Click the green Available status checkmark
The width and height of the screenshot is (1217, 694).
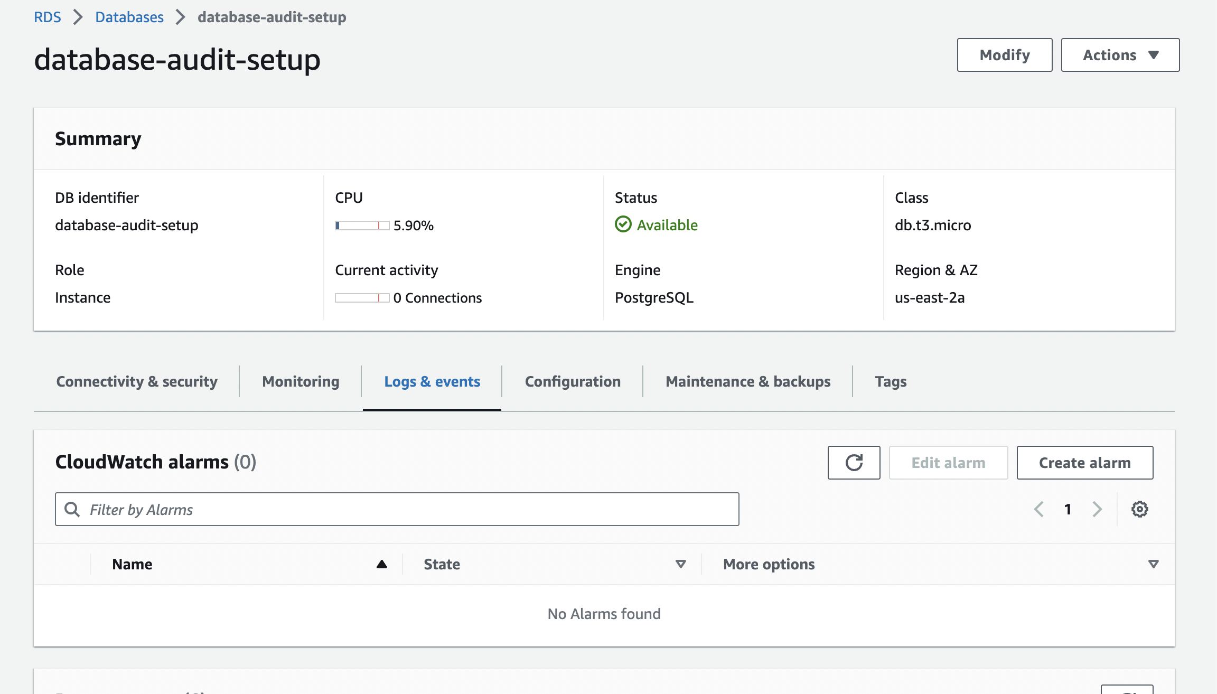click(623, 224)
